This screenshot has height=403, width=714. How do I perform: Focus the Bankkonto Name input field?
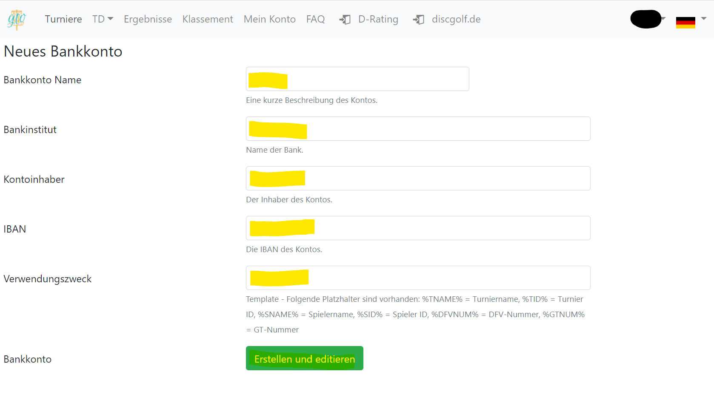(x=357, y=79)
